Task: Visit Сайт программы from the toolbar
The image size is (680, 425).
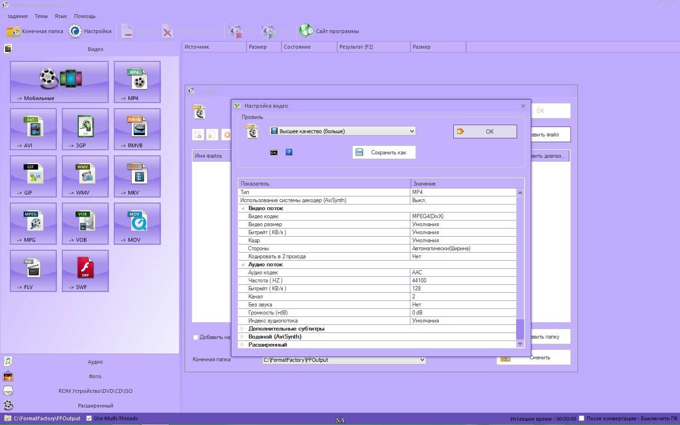Action: pyautogui.click(x=329, y=31)
